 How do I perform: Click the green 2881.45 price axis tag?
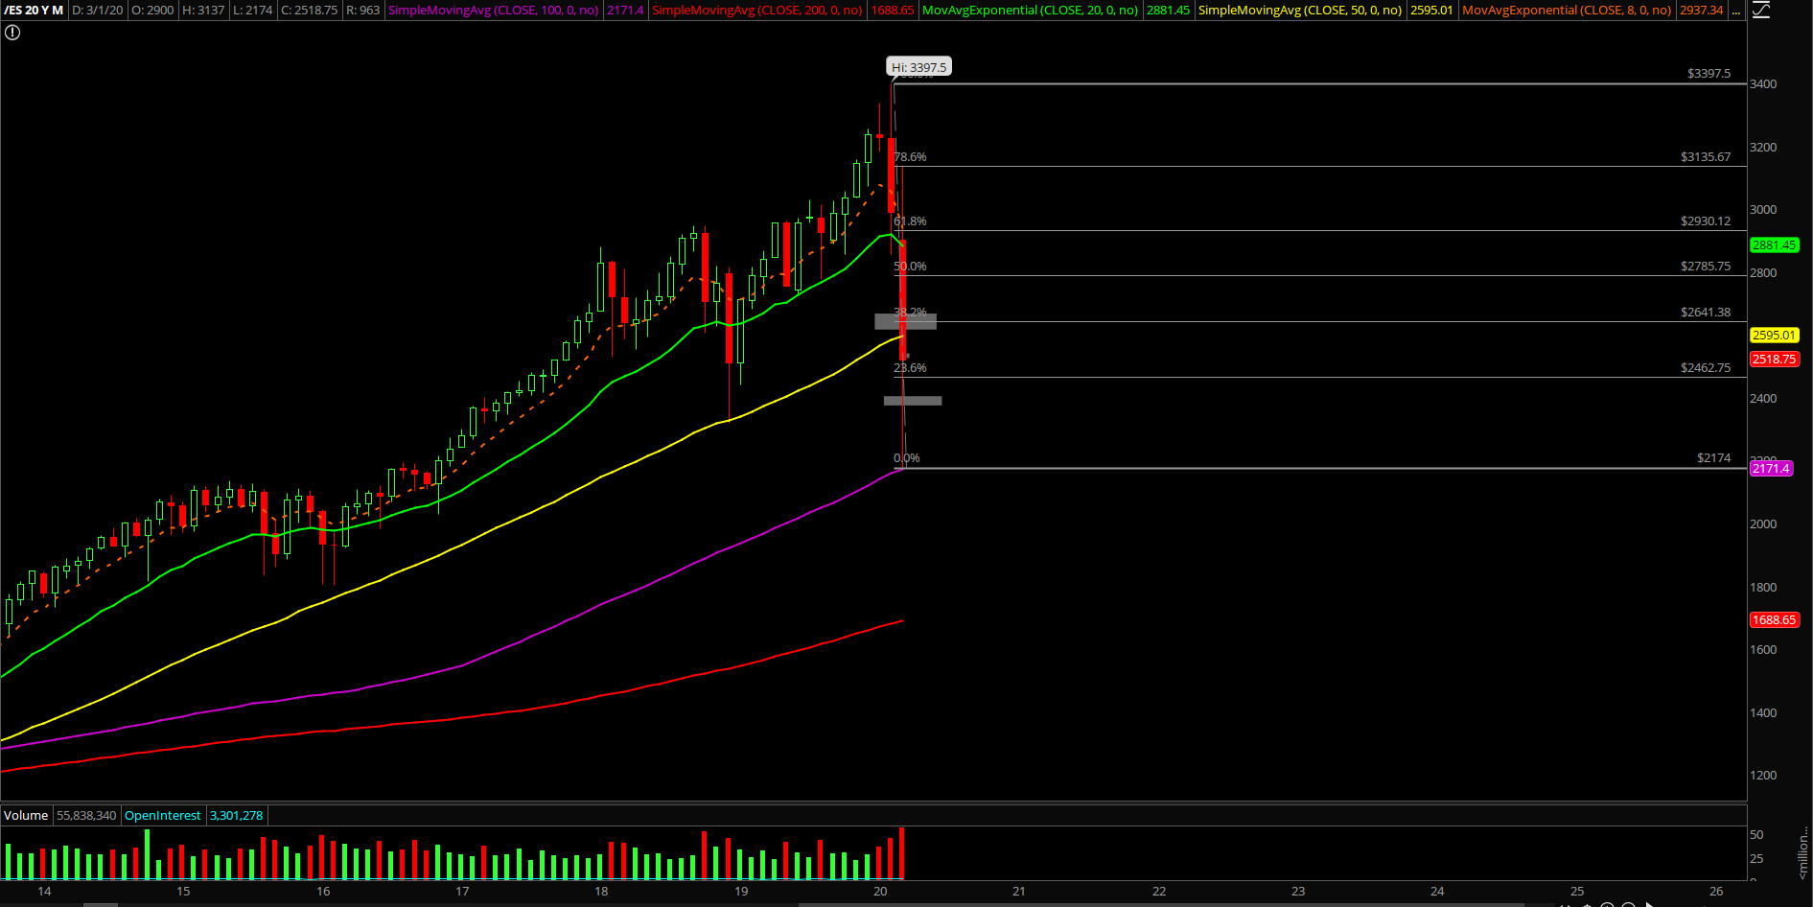[1774, 245]
